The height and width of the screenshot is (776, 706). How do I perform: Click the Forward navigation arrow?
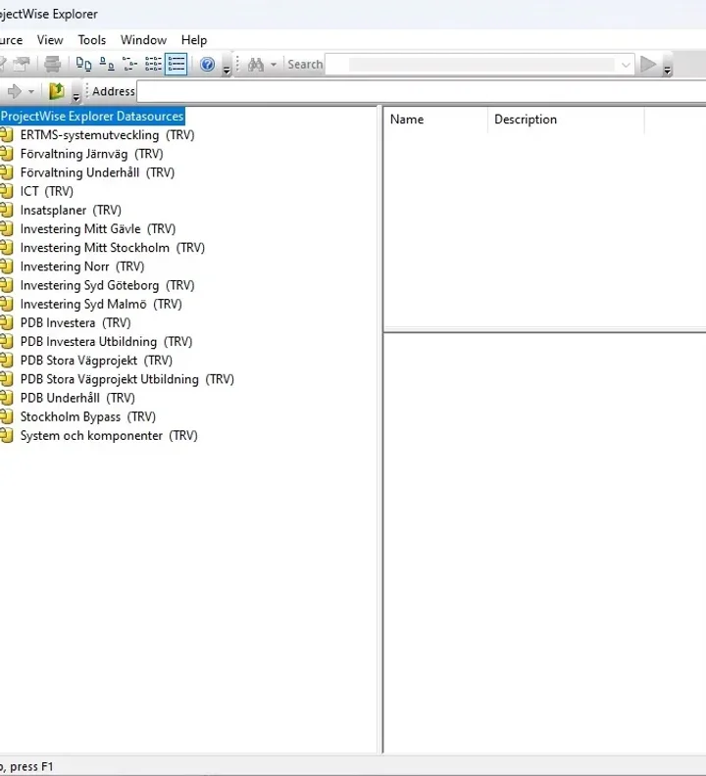(15, 91)
